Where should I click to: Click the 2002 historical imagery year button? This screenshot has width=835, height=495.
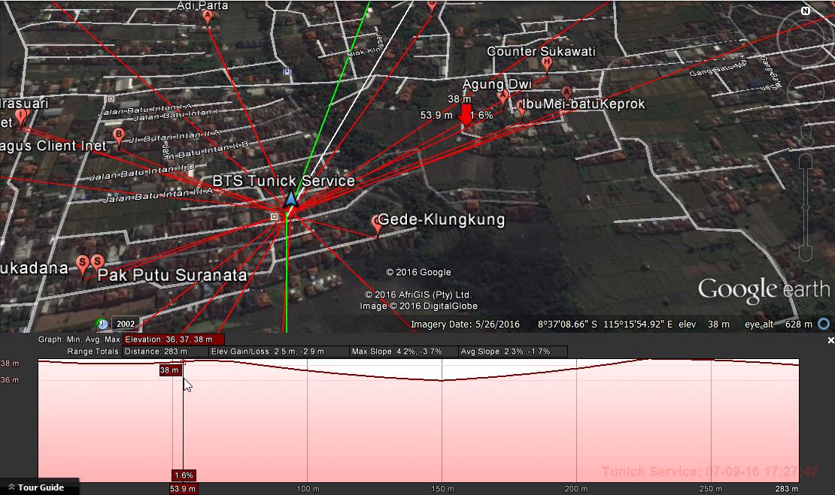point(126,324)
